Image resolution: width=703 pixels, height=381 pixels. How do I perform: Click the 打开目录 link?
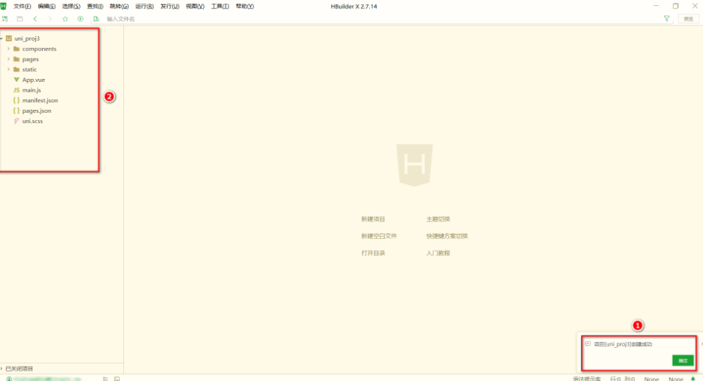373,253
